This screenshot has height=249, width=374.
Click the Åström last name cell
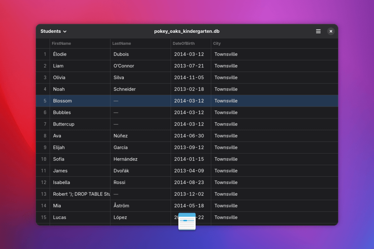point(122,206)
